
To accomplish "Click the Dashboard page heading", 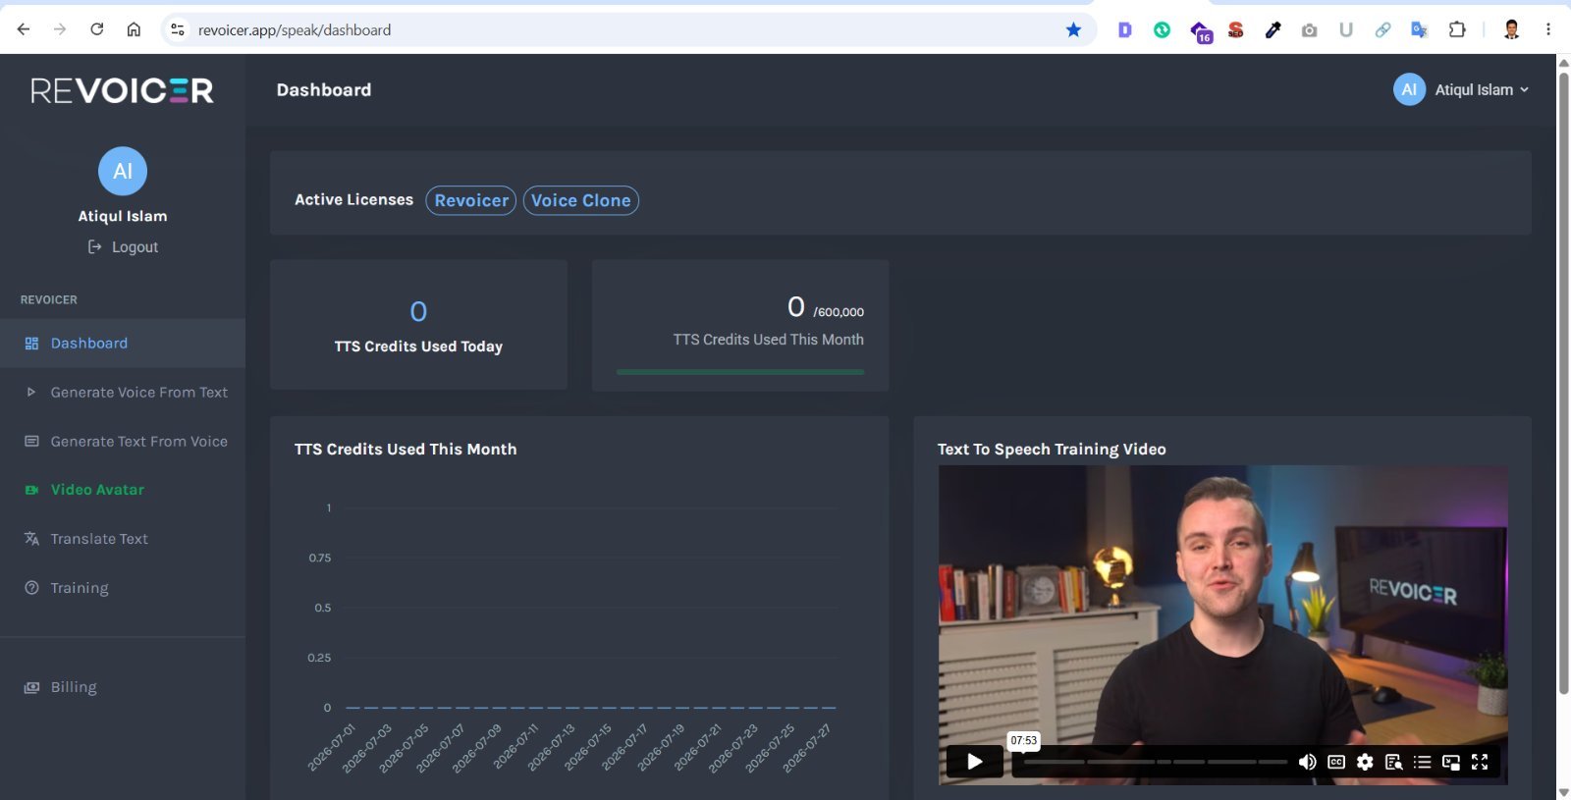I will (x=324, y=89).
